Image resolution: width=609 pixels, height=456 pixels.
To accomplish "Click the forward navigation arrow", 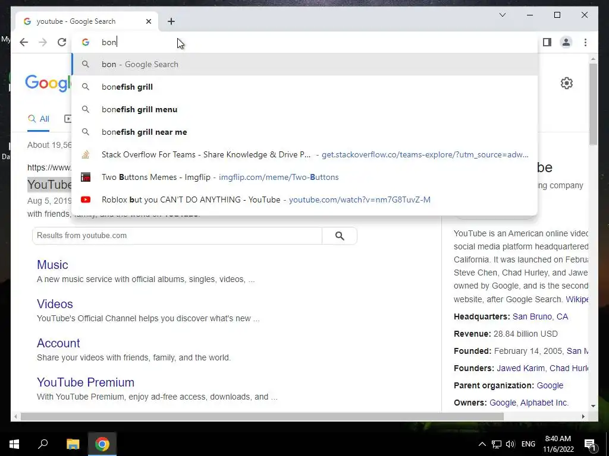I will coord(43,42).
